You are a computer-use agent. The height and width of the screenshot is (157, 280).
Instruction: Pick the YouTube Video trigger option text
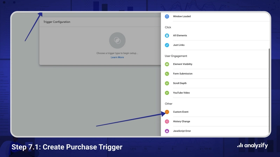coord(181,93)
